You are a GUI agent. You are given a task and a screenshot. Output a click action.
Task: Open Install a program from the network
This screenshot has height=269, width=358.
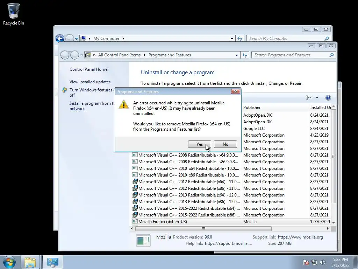point(92,106)
